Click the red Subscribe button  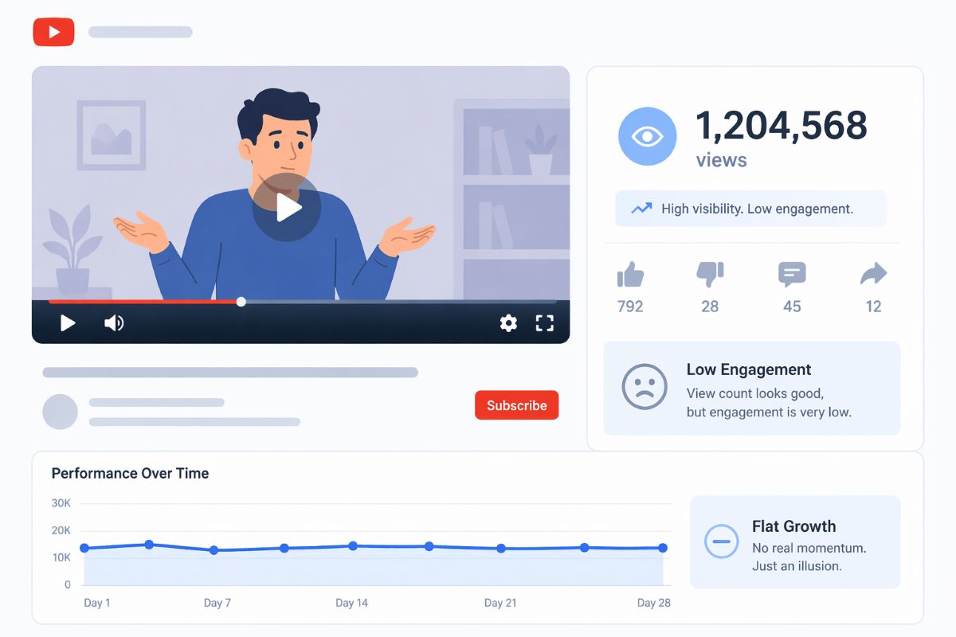click(x=516, y=405)
